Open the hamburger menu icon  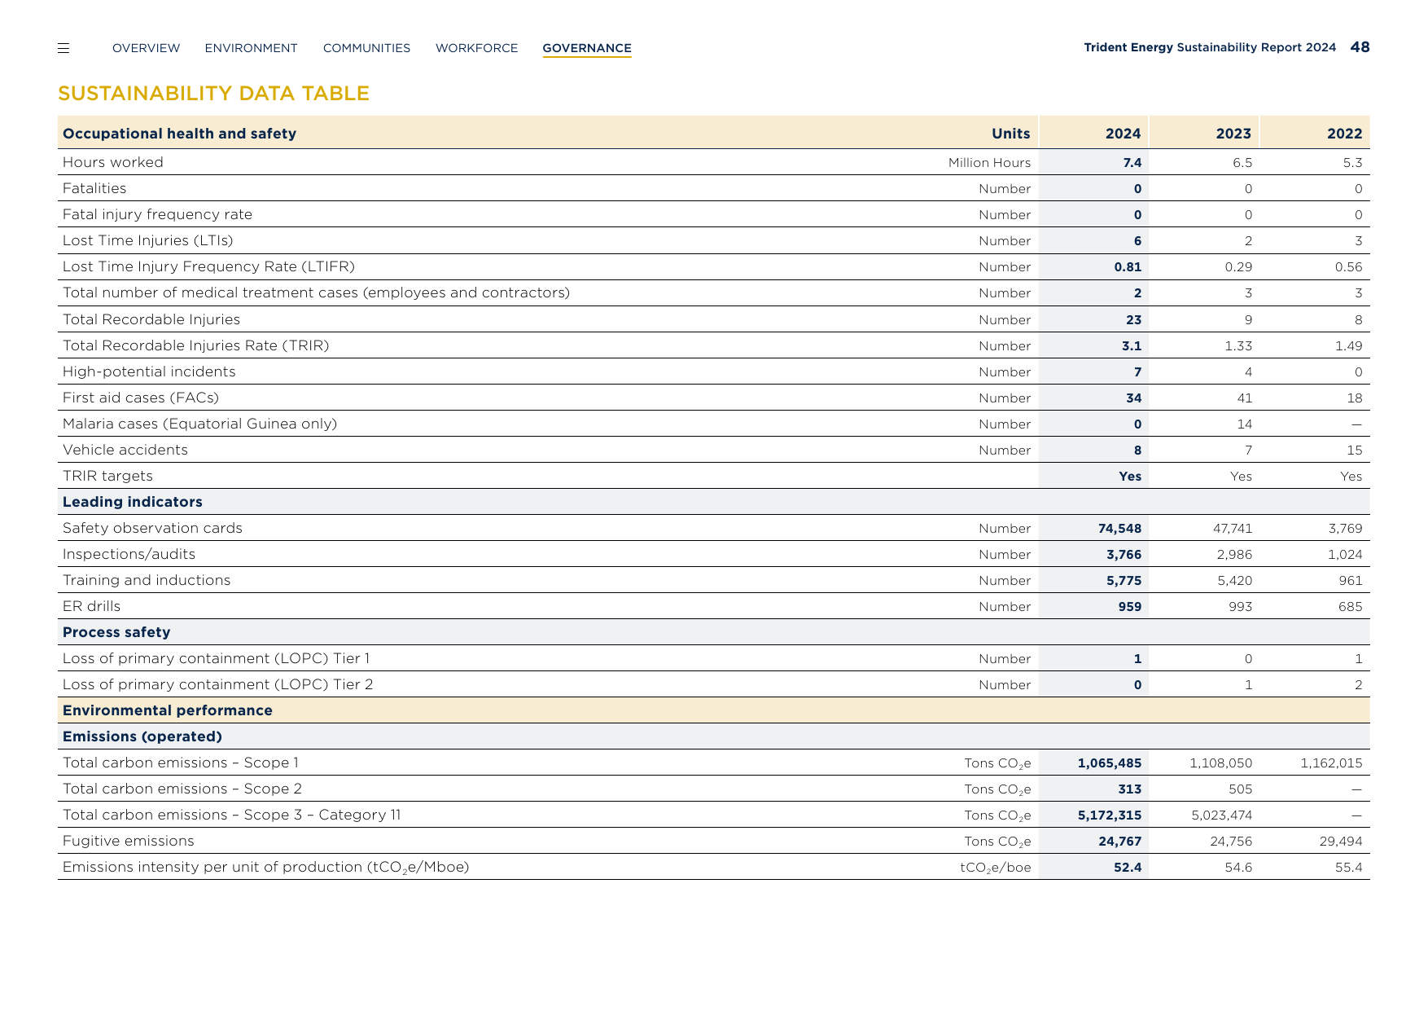click(64, 48)
